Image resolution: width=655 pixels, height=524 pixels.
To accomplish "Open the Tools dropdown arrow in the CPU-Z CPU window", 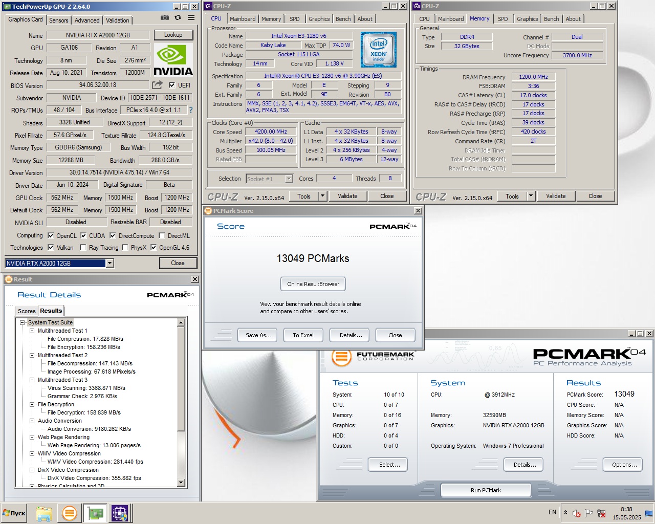I will 322,196.
